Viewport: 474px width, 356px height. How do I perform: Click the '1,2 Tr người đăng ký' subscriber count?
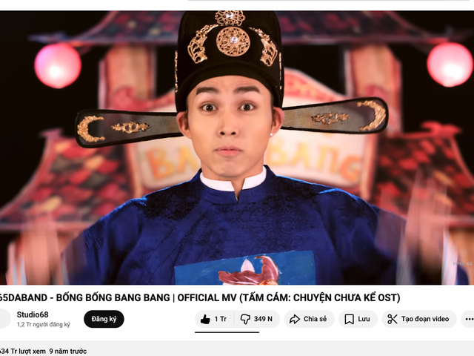point(44,325)
